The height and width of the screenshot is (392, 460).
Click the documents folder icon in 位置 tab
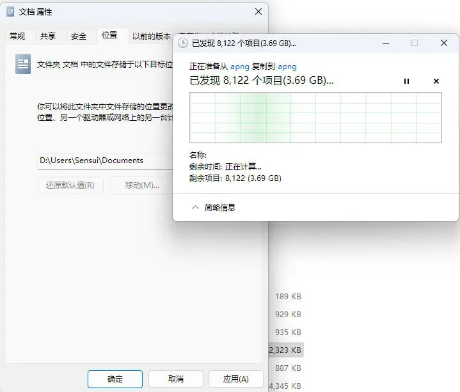point(23,64)
